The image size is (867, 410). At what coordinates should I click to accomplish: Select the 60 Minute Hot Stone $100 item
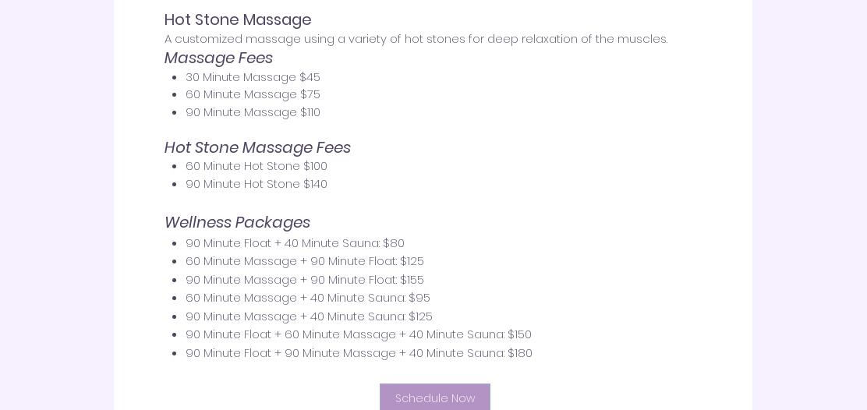click(x=256, y=166)
